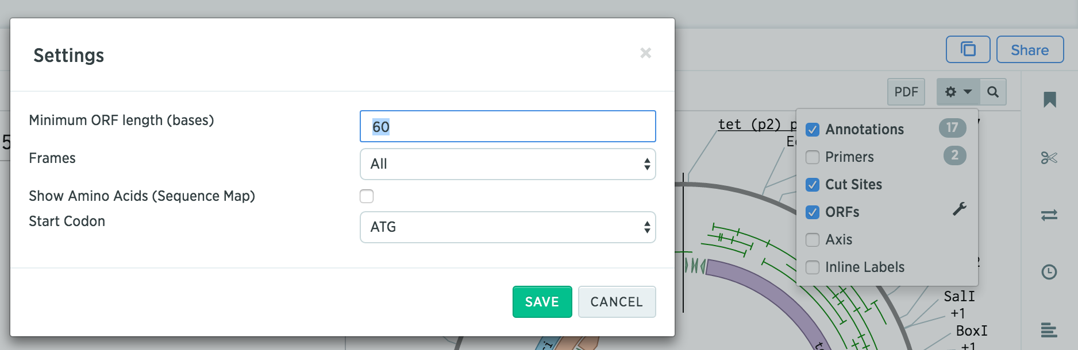This screenshot has width=1078, height=350.
Task: Click the text-lines description icon in sidebar
Action: 1049,330
